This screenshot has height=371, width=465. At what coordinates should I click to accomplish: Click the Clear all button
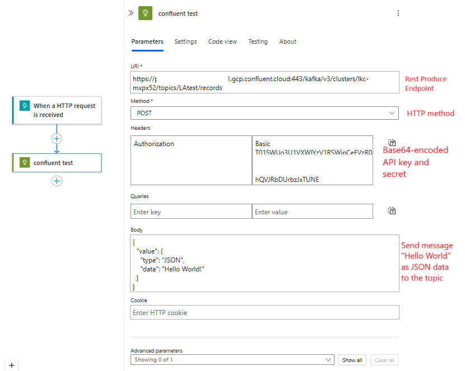384,360
